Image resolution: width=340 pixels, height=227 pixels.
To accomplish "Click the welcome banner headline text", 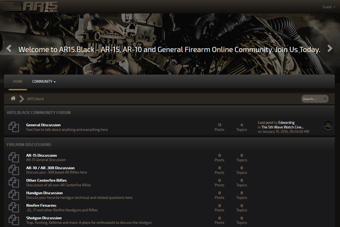I will point(169,49).
